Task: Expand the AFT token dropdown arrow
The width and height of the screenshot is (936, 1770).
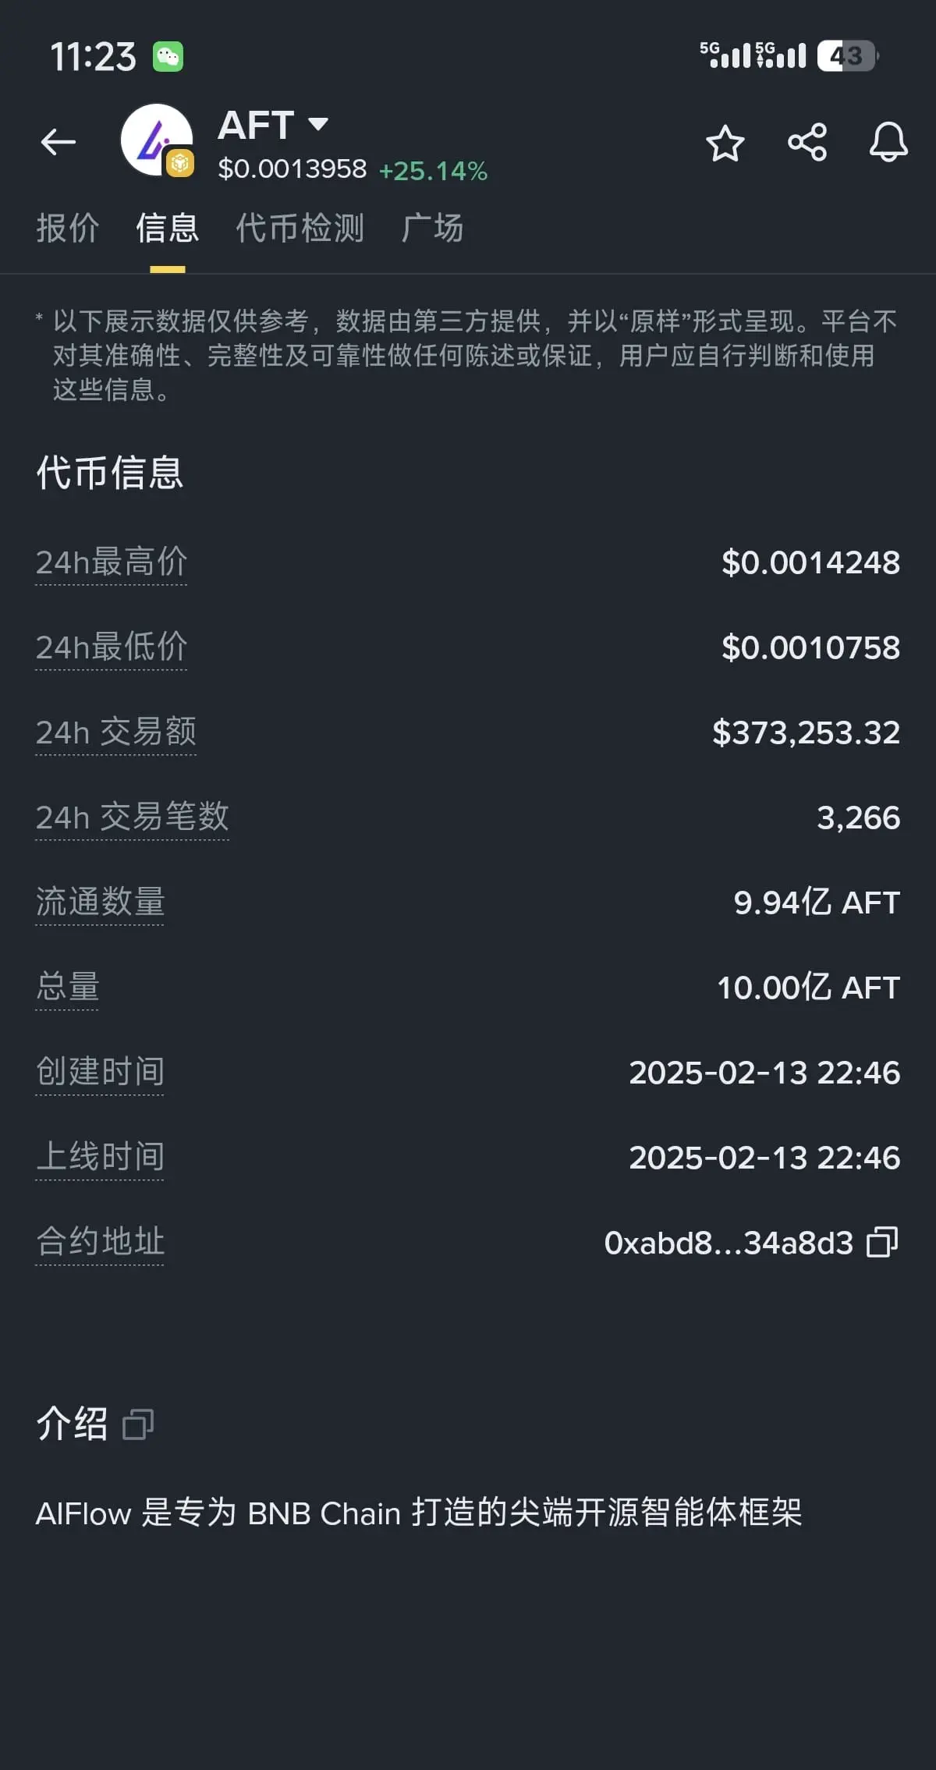Action: (318, 124)
